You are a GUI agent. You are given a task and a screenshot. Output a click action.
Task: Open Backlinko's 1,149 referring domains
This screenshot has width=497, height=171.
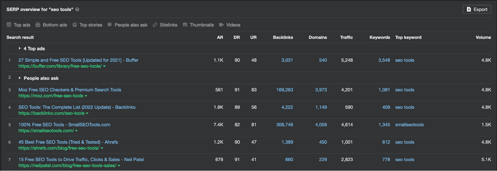click(321, 107)
